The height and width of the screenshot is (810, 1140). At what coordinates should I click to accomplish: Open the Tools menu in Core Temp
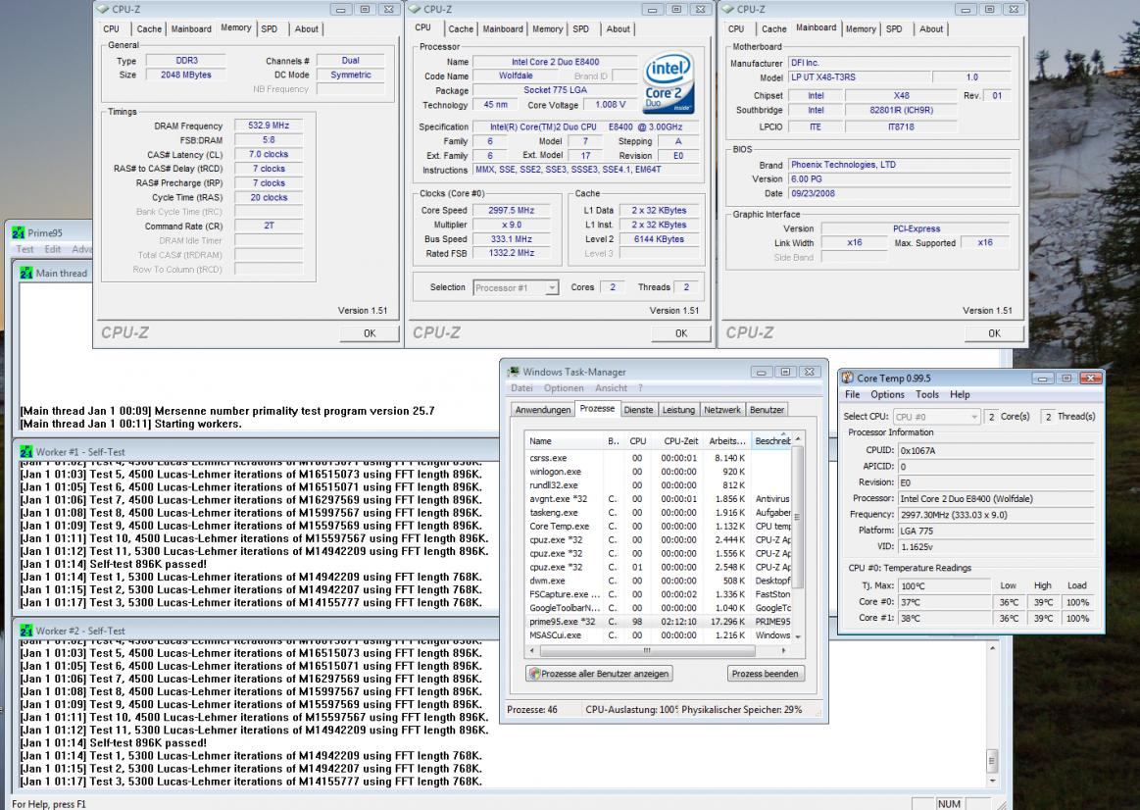[926, 395]
